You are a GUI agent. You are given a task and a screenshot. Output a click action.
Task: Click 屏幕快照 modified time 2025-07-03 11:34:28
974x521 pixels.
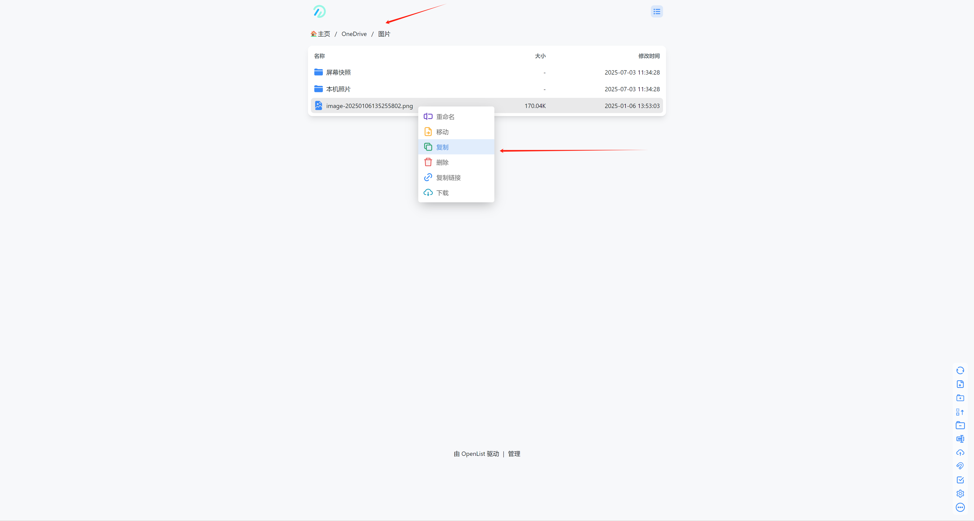pyautogui.click(x=632, y=73)
